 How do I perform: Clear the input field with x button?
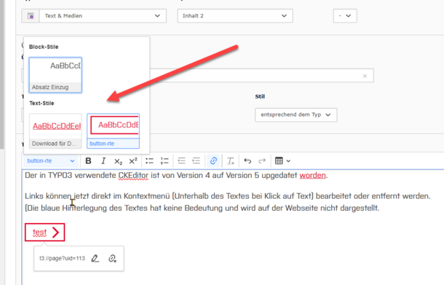click(365, 76)
